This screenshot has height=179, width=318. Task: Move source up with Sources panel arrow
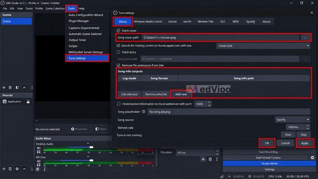[x=24, y=169]
